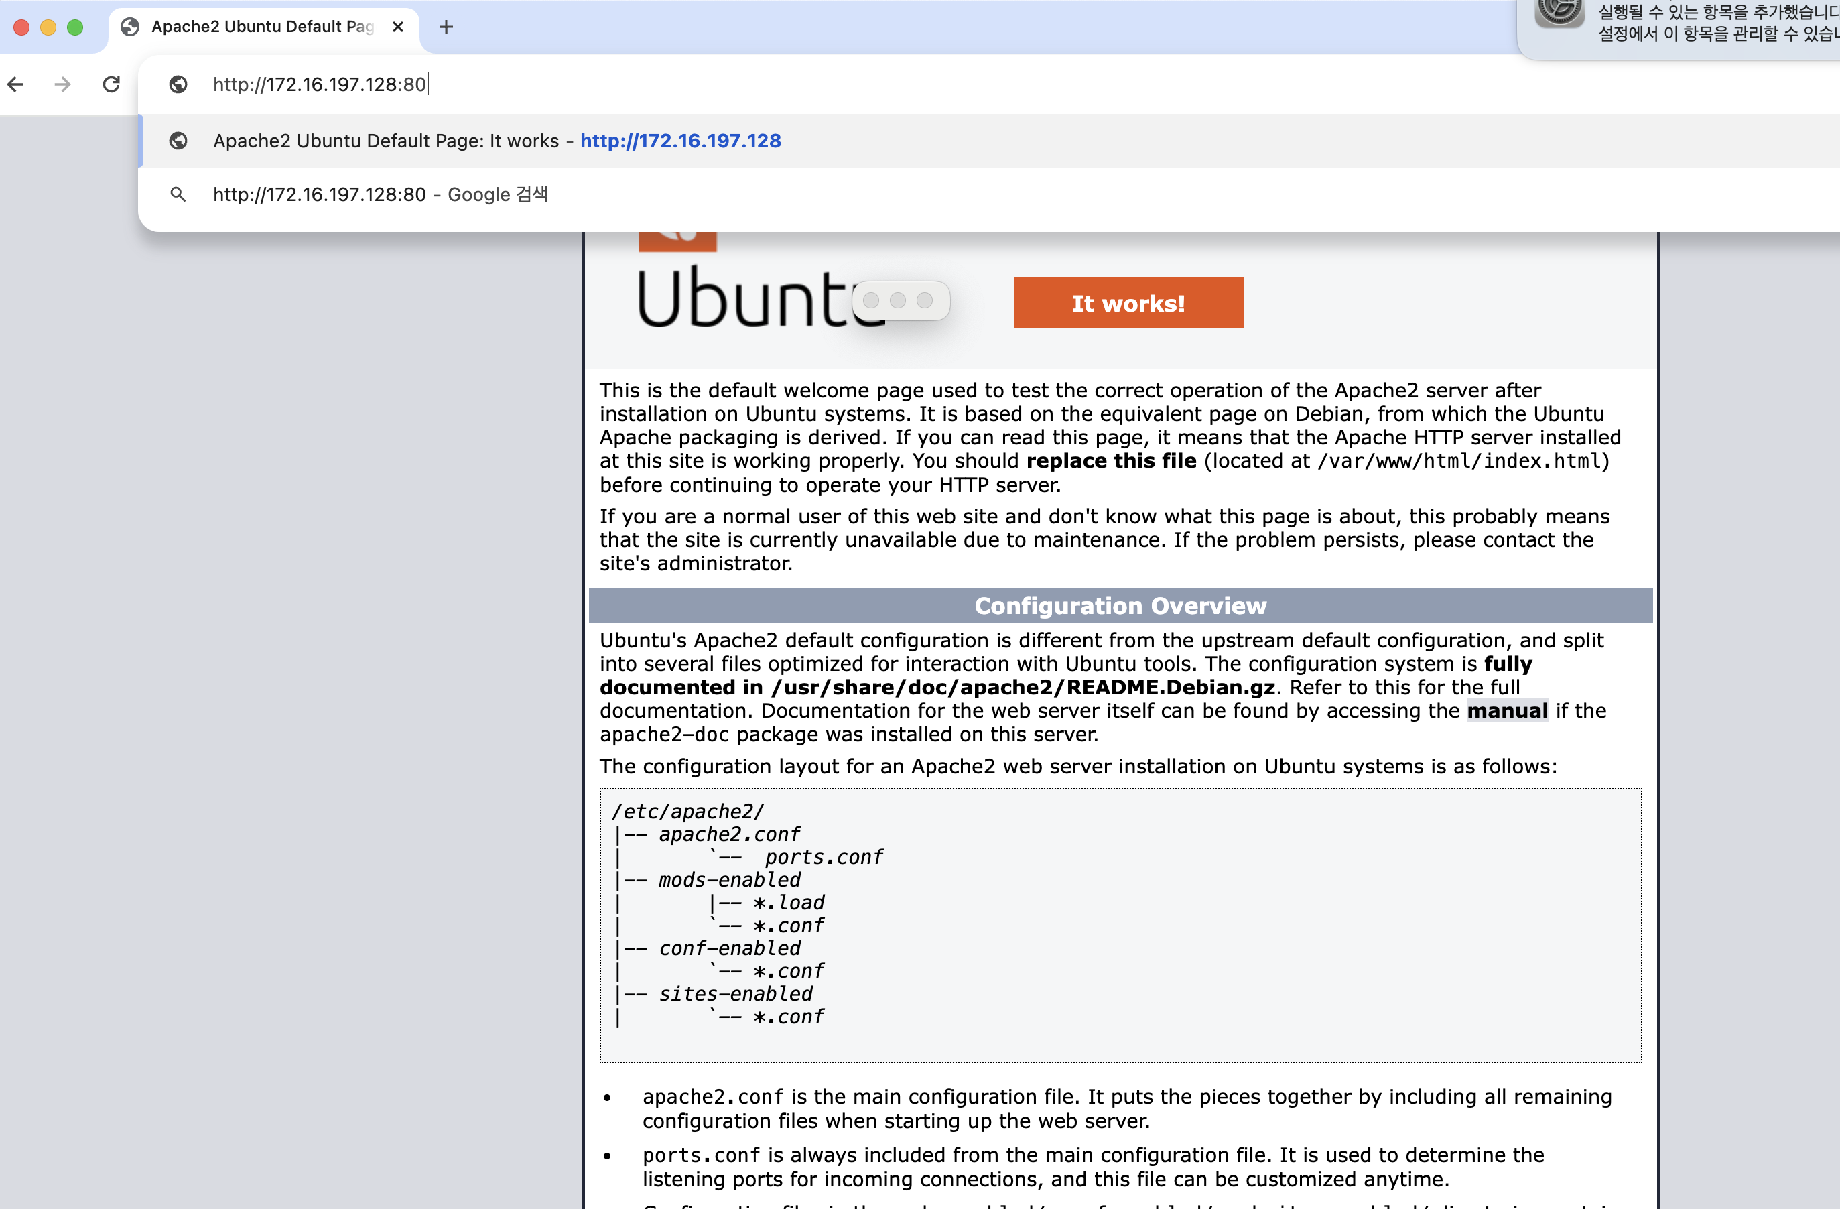The image size is (1840, 1209).
Task: Click the Configuration Overview header bar
Action: (1120, 605)
